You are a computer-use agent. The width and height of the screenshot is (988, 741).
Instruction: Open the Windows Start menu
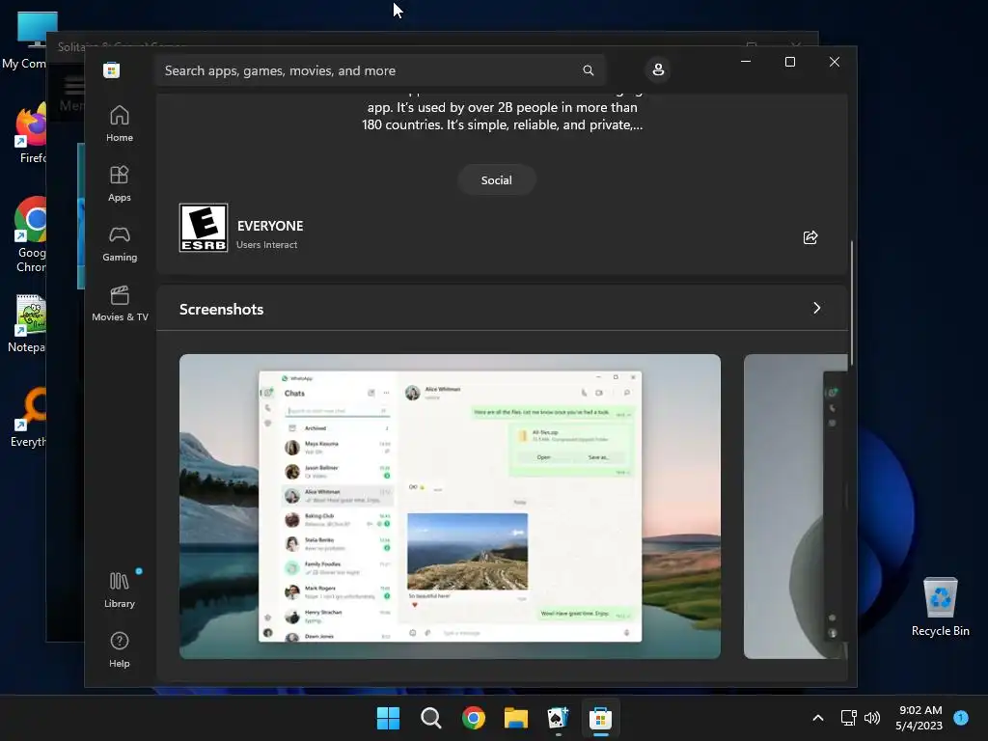click(x=388, y=718)
